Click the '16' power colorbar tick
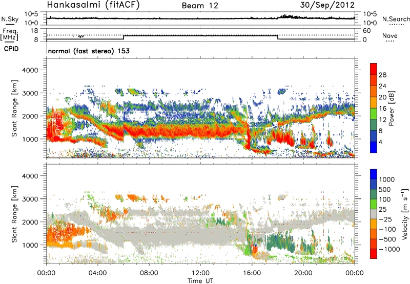This screenshot has height=284, width=410. point(382,109)
